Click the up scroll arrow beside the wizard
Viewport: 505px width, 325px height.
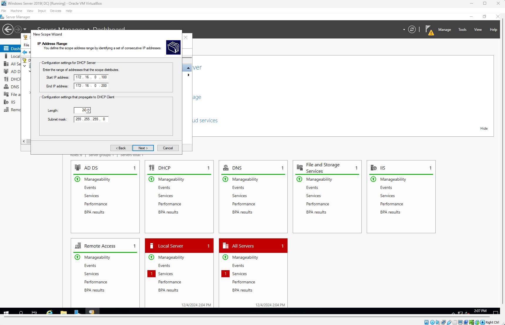[188, 68]
